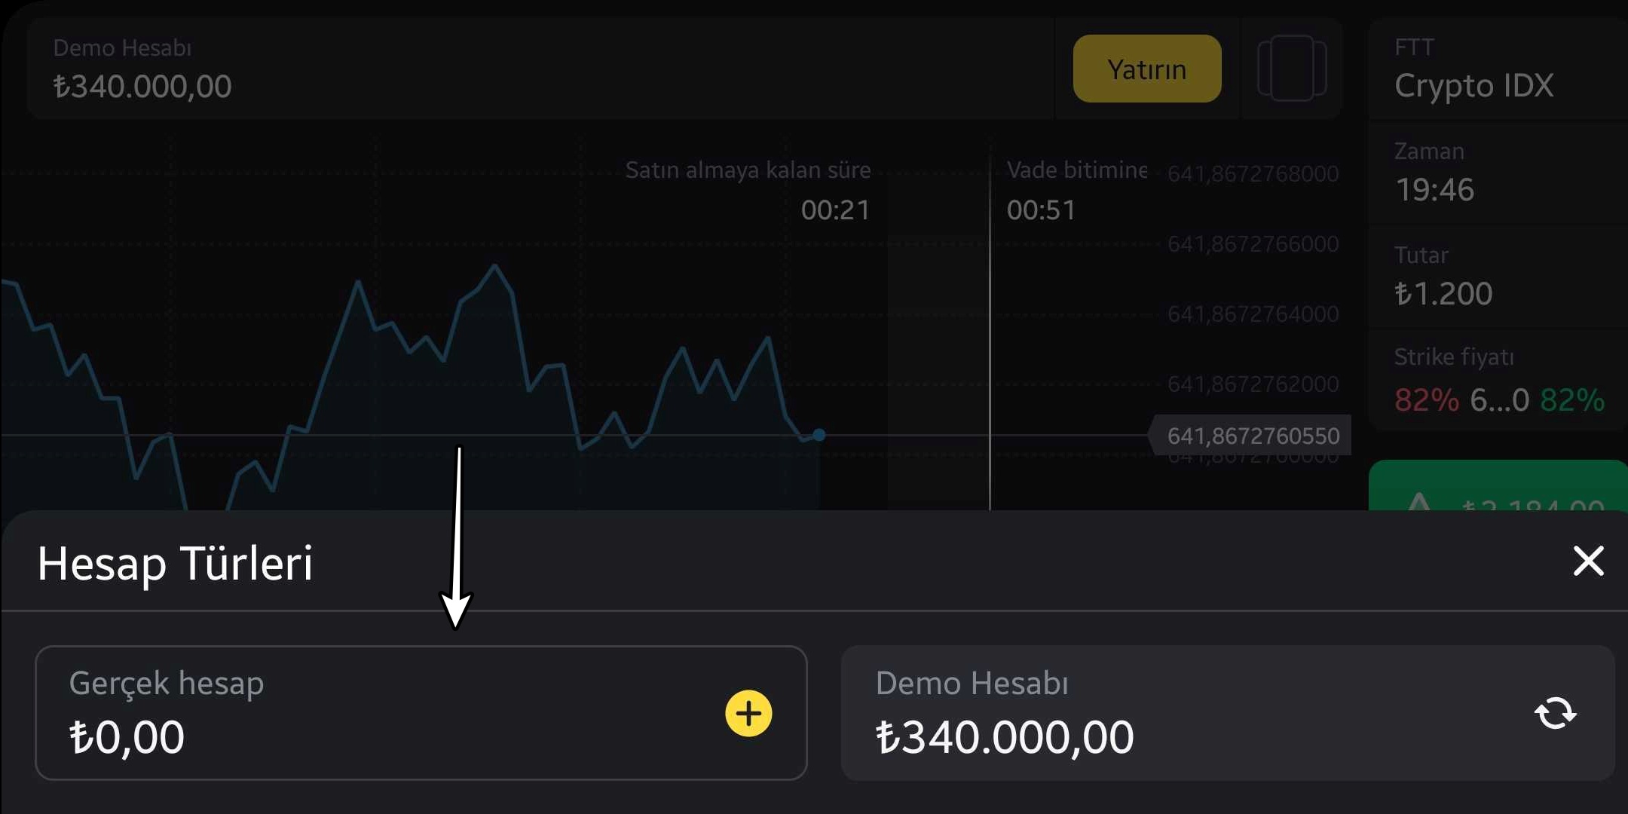The height and width of the screenshot is (814, 1628).
Task: Click the current price tag 641,8672760550
Action: tap(1253, 436)
